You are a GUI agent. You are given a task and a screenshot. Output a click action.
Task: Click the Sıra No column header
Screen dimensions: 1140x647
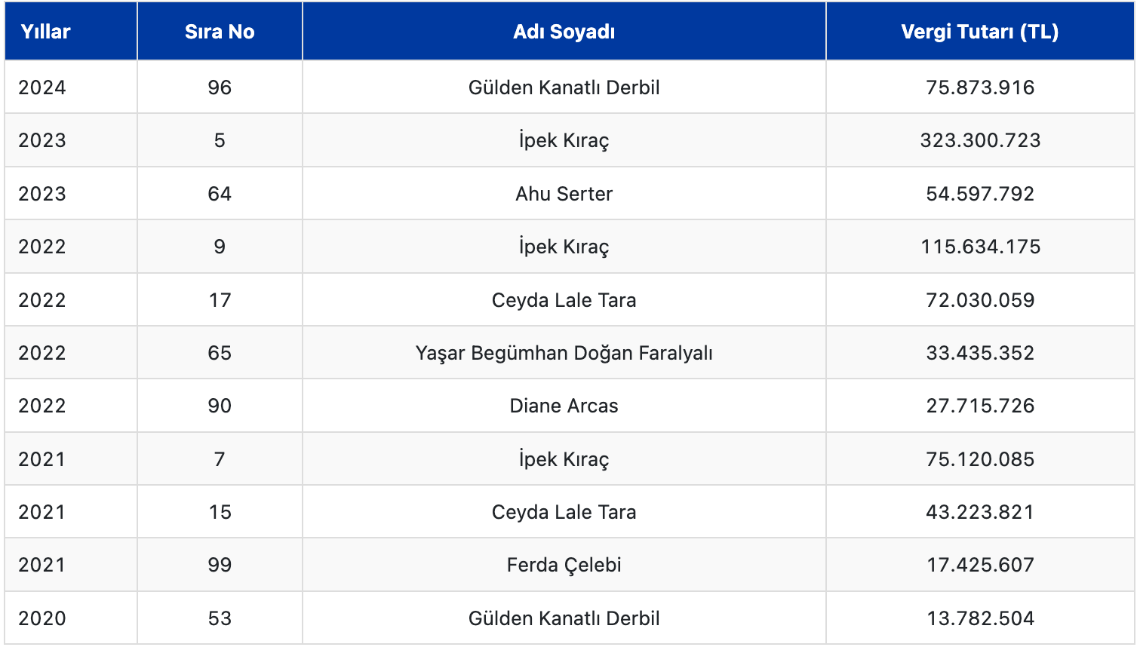pos(220,32)
